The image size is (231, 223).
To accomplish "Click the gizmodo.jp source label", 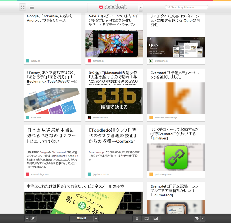I will tap(98, 61).
